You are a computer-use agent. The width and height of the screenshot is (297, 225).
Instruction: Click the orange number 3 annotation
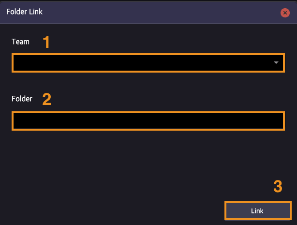coord(278,186)
